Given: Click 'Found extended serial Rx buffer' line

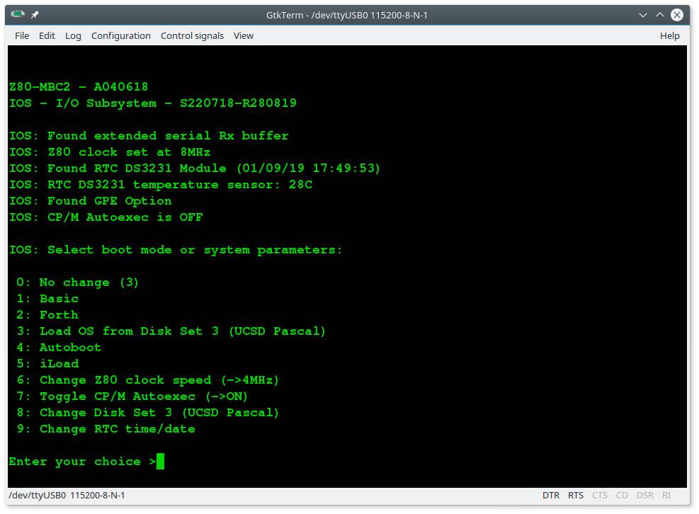Looking at the screenshot, I should [149, 135].
